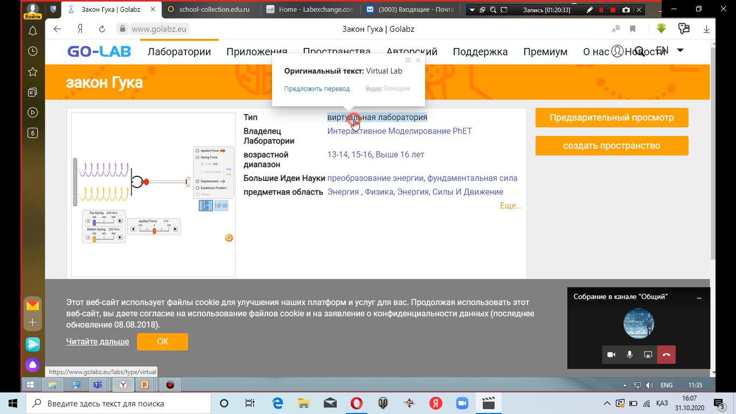Select the 13-14 age range link
The width and height of the screenshot is (736, 414).
(x=337, y=155)
